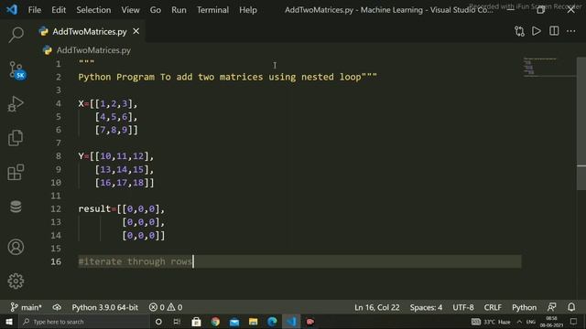Run the Python file with play button
This screenshot has height=329, width=586.
point(537,31)
